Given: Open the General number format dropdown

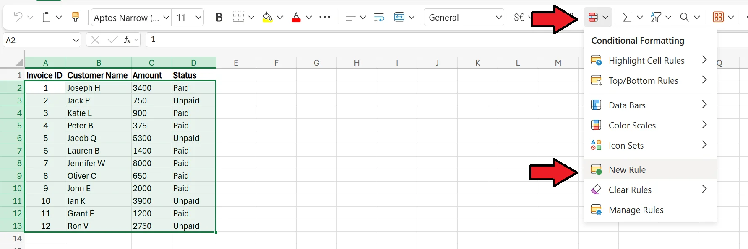Looking at the screenshot, I should 464,18.
